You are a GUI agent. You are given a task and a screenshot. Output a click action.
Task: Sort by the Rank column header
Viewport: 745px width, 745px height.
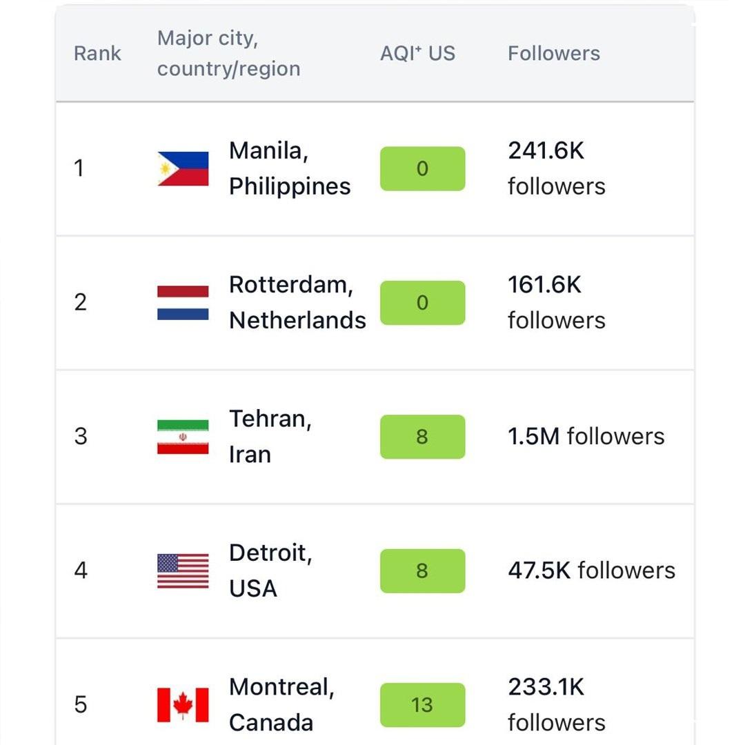coord(97,53)
